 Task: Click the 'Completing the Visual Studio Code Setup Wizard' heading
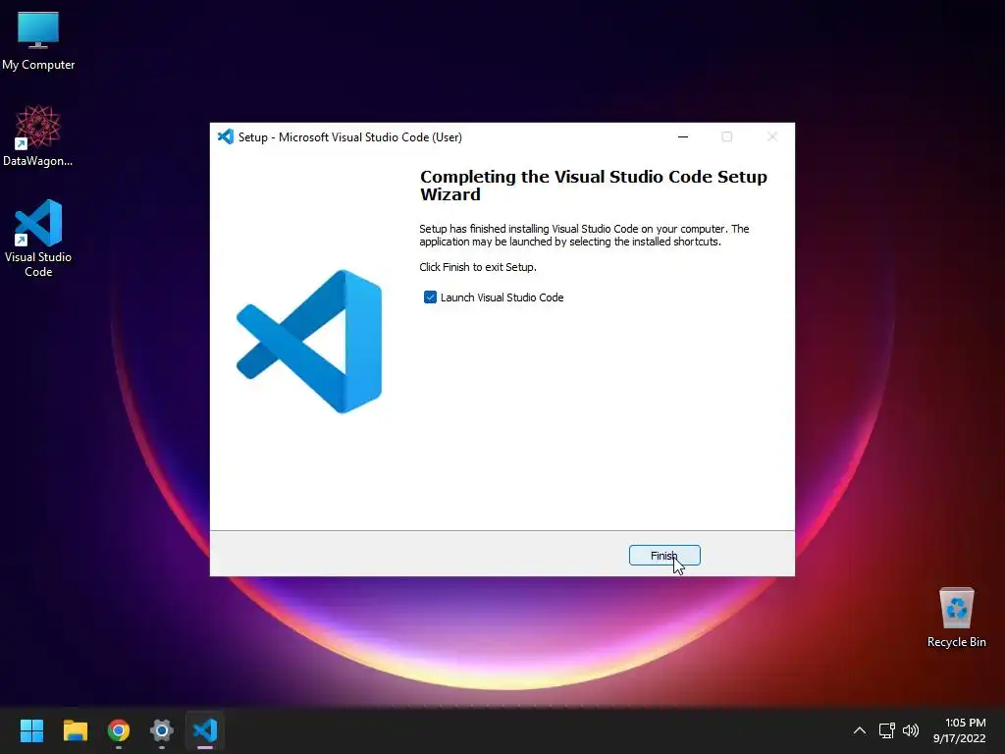point(593,186)
